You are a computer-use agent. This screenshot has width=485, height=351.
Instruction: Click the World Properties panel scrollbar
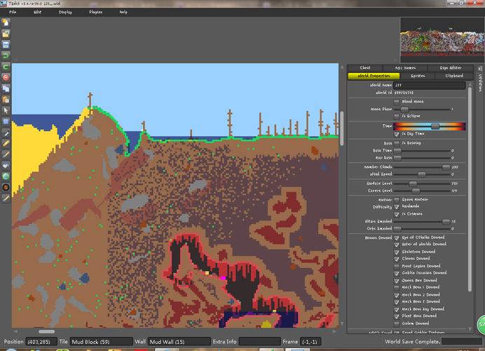470,189
